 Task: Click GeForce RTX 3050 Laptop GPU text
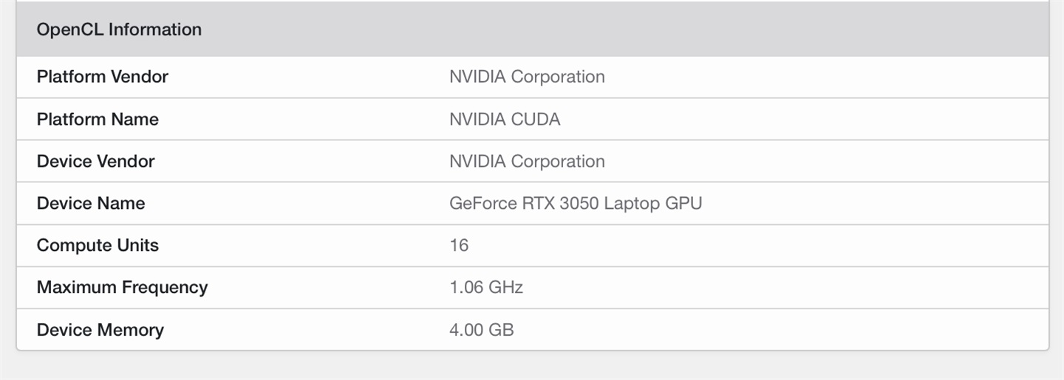(x=576, y=203)
